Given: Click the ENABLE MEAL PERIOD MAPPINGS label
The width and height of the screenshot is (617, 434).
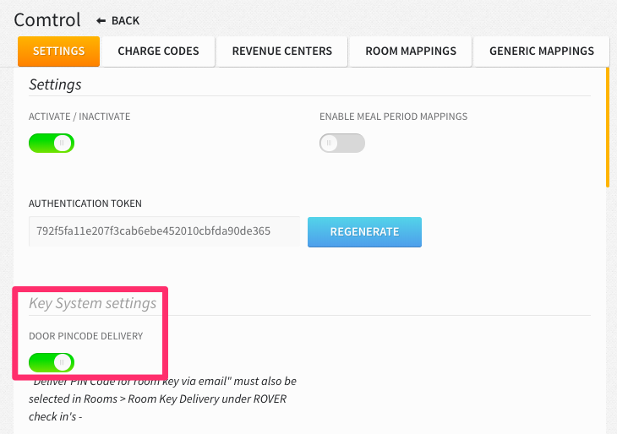Looking at the screenshot, I should 394,117.
